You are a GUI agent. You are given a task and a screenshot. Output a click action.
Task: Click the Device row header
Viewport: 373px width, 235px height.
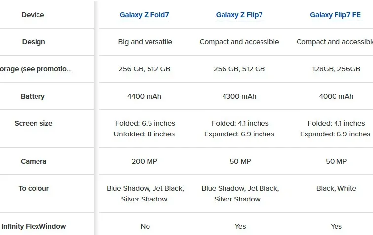33,15
